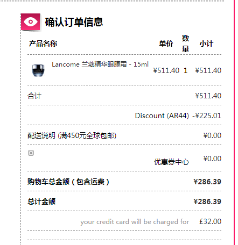Click the quantity value 1
Image resolution: width=238 pixels, height=245 pixels.
pyautogui.click(x=186, y=70)
